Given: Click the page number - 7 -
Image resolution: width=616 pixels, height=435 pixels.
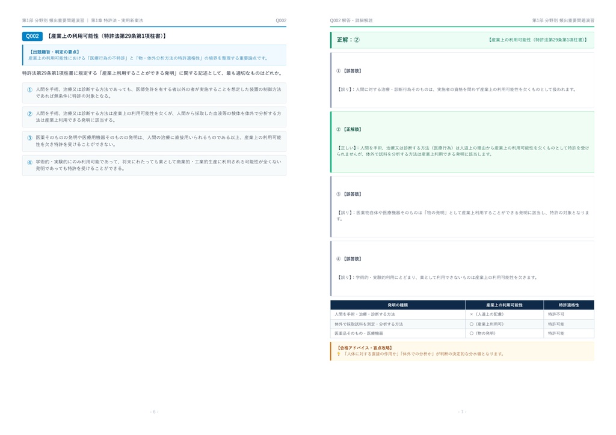Looking at the screenshot, I should 462,412.
